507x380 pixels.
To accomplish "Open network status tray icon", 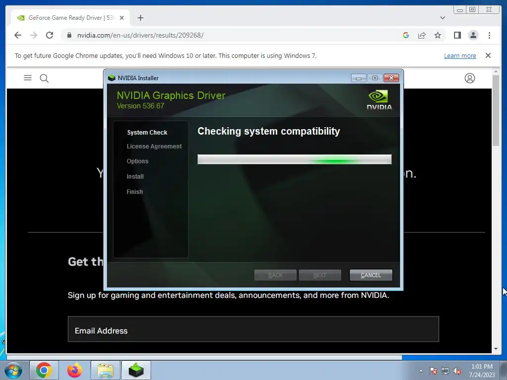I will tap(445, 371).
